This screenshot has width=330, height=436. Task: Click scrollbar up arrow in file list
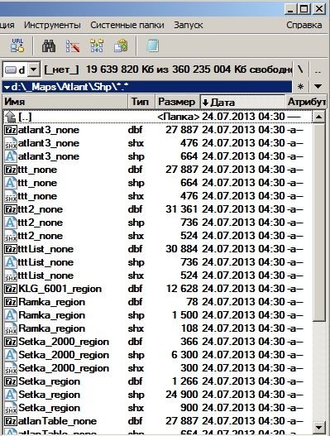coord(318,117)
